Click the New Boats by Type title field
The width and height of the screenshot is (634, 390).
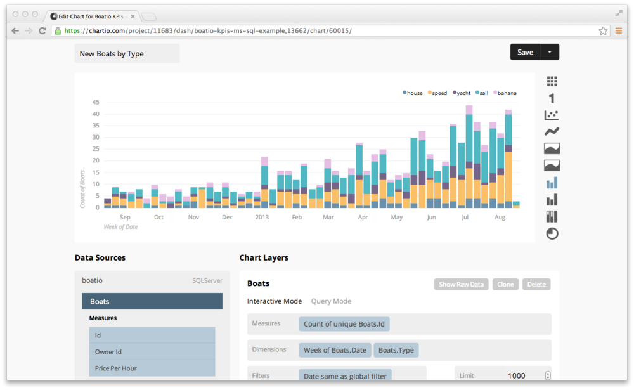pos(127,54)
